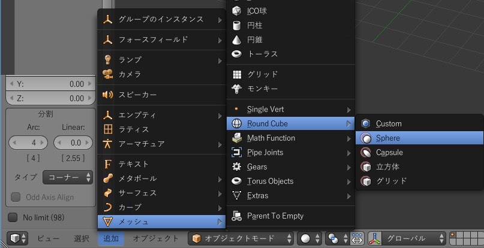Open the 3D view editor type dropdown
Screen dimensions: 484x248
click(17, 238)
